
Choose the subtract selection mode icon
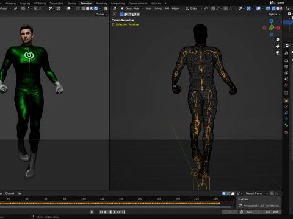click(130, 15)
